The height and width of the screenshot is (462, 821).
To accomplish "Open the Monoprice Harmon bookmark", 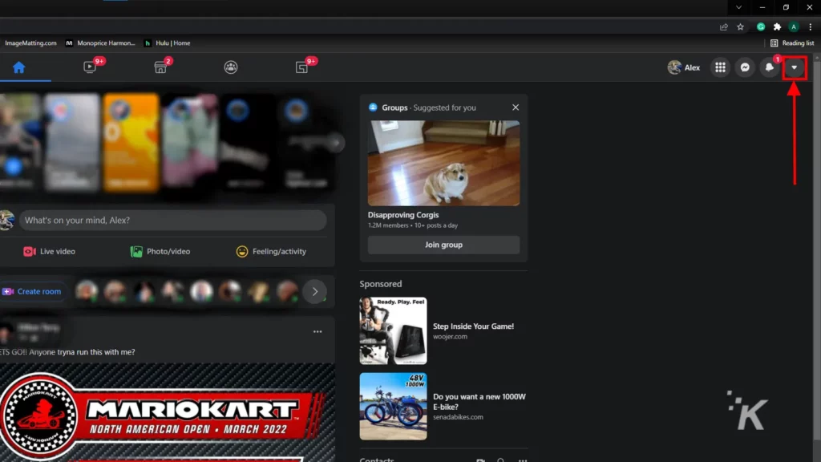I will [x=100, y=43].
